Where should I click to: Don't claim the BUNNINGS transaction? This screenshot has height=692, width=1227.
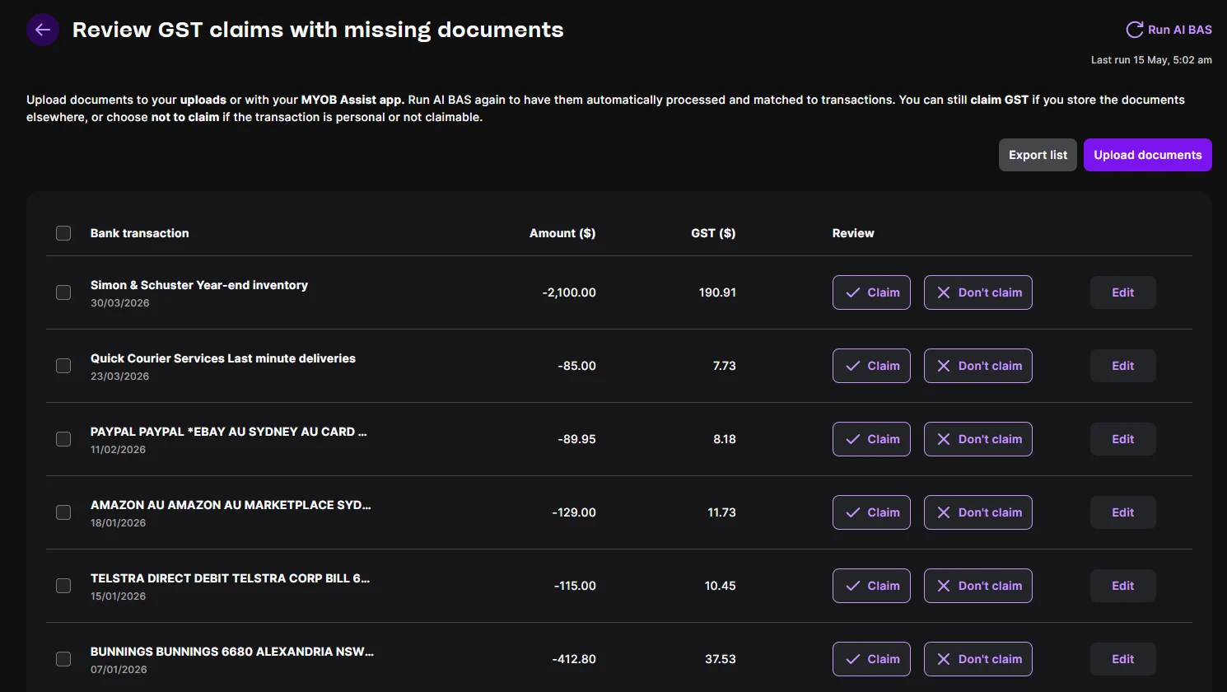[x=978, y=659]
